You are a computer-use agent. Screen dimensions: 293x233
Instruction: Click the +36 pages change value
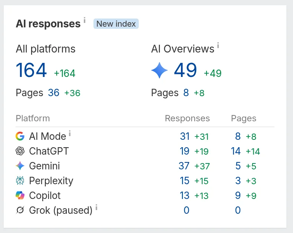coord(72,93)
